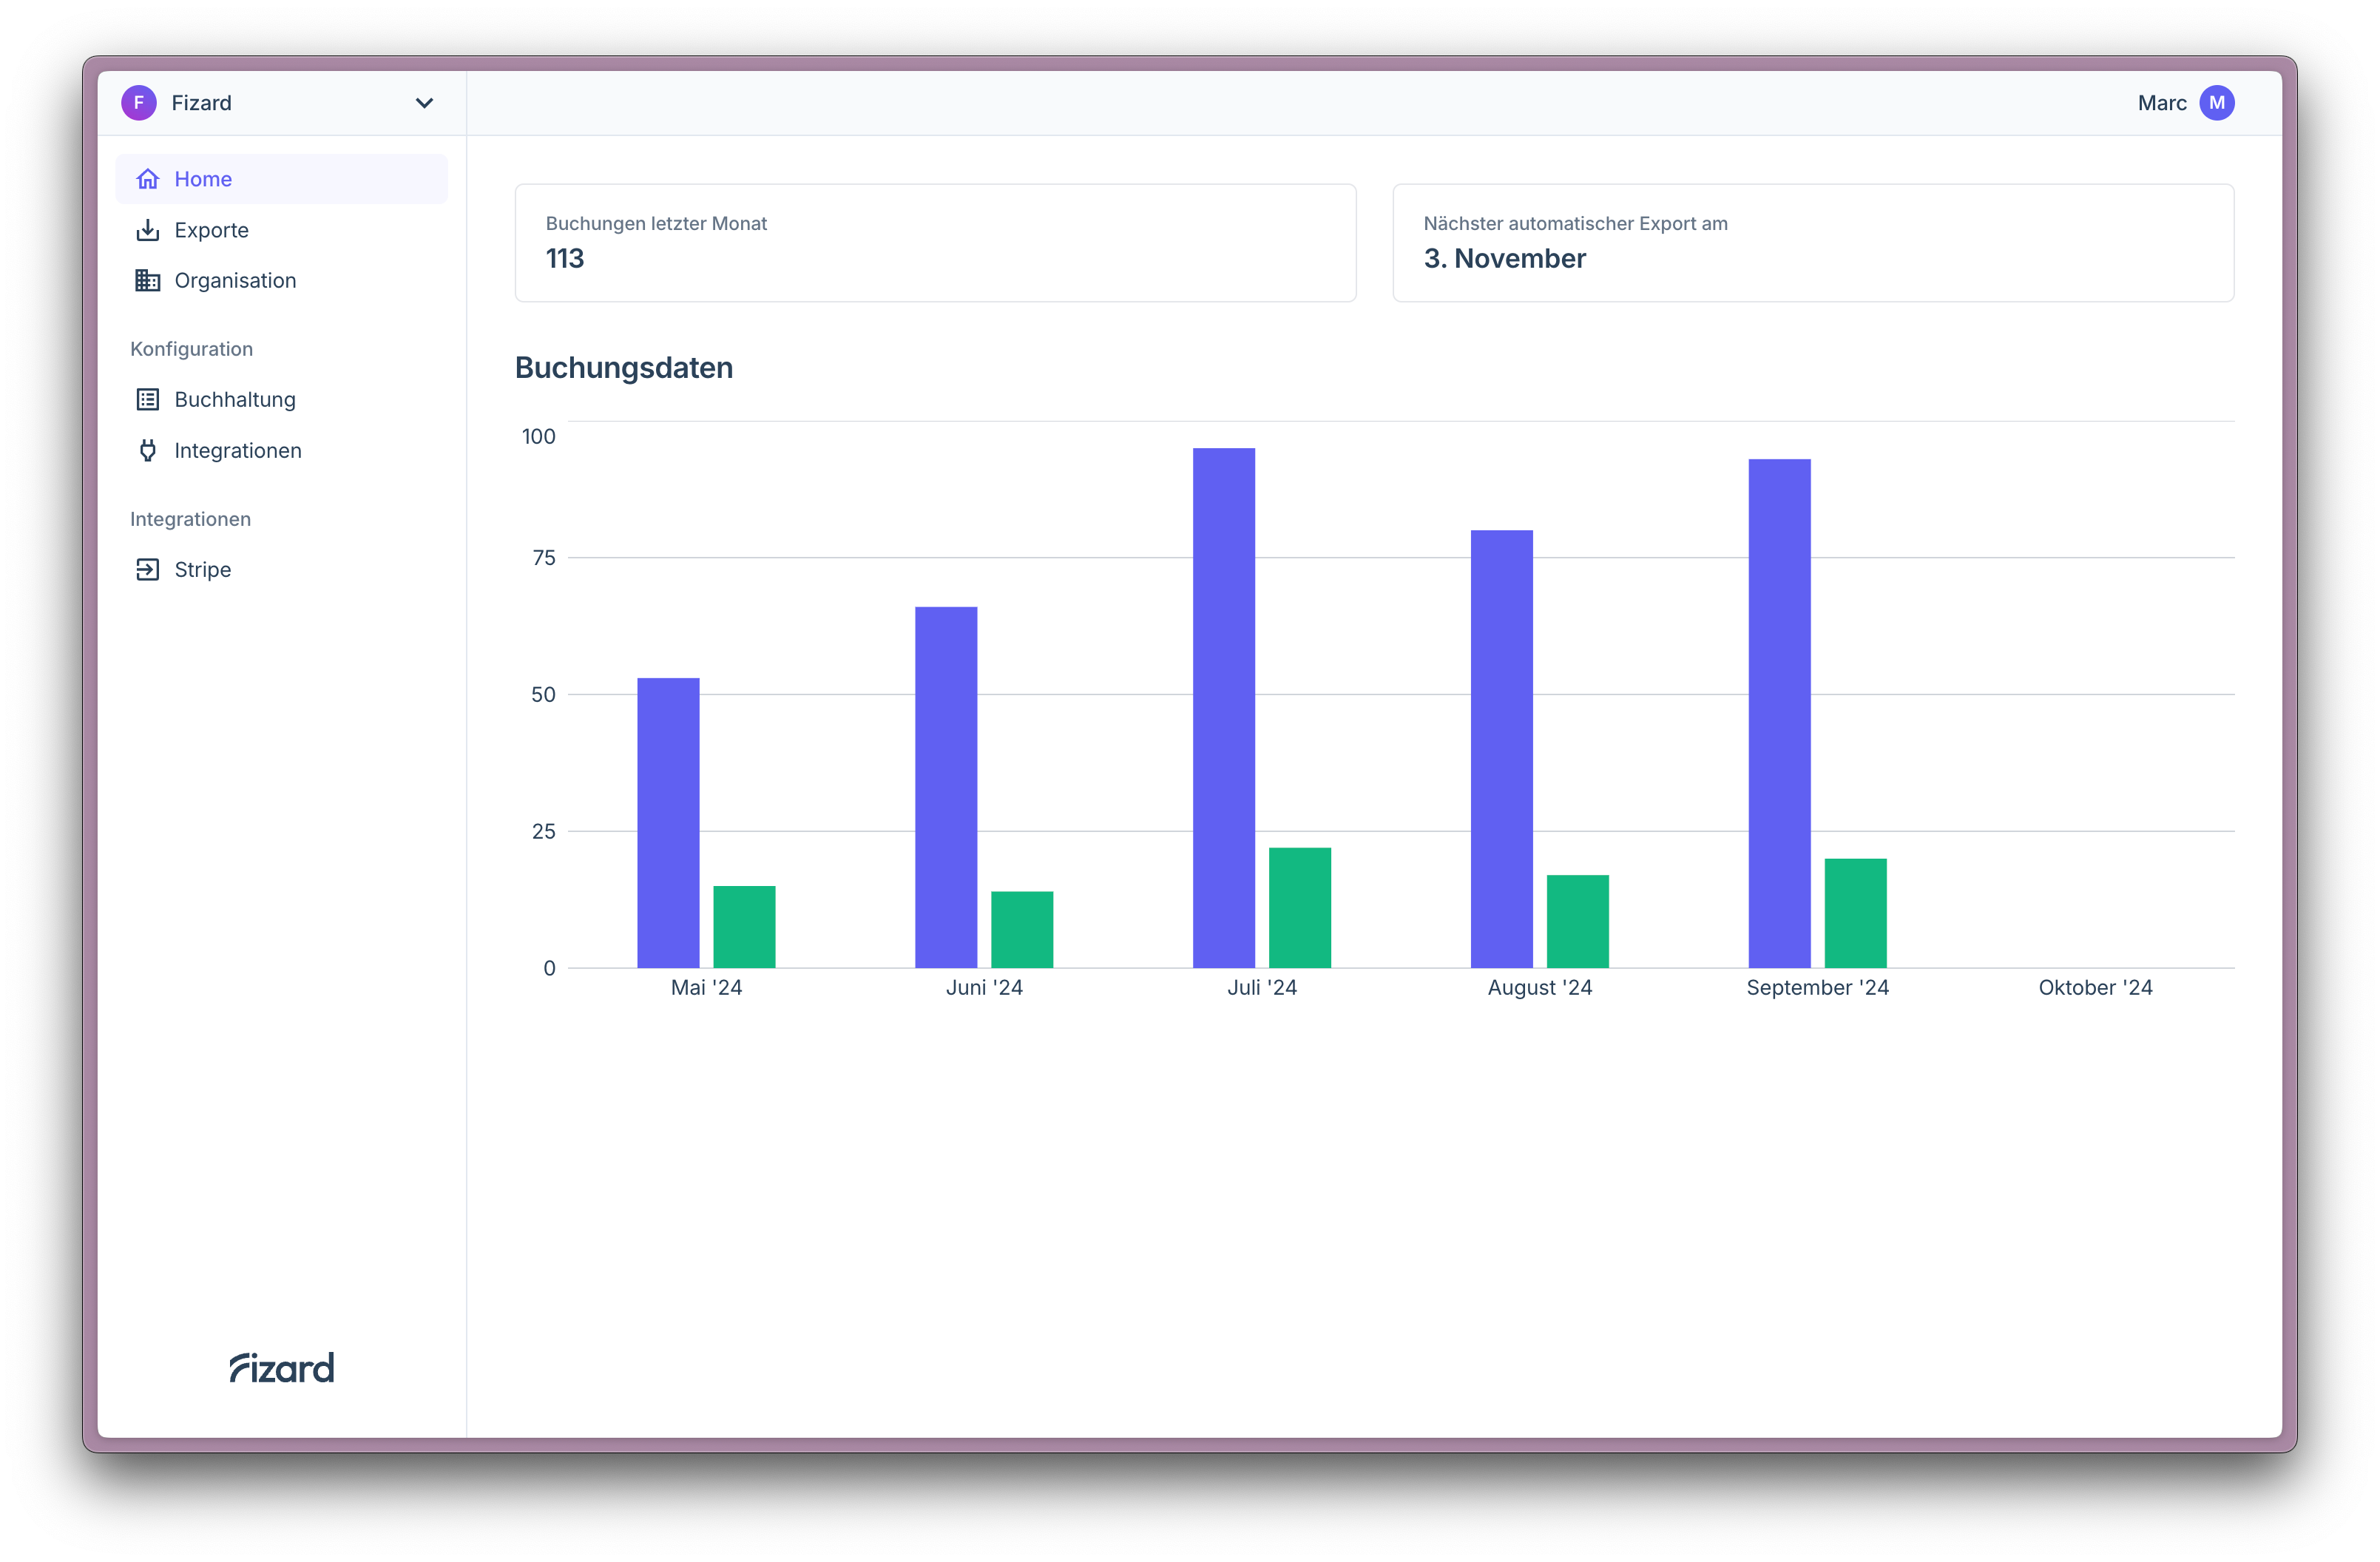Click the Fizard logo at sidebar bottom
The width and height of the screenshot is (2380, 1562).
[282, 1367]
